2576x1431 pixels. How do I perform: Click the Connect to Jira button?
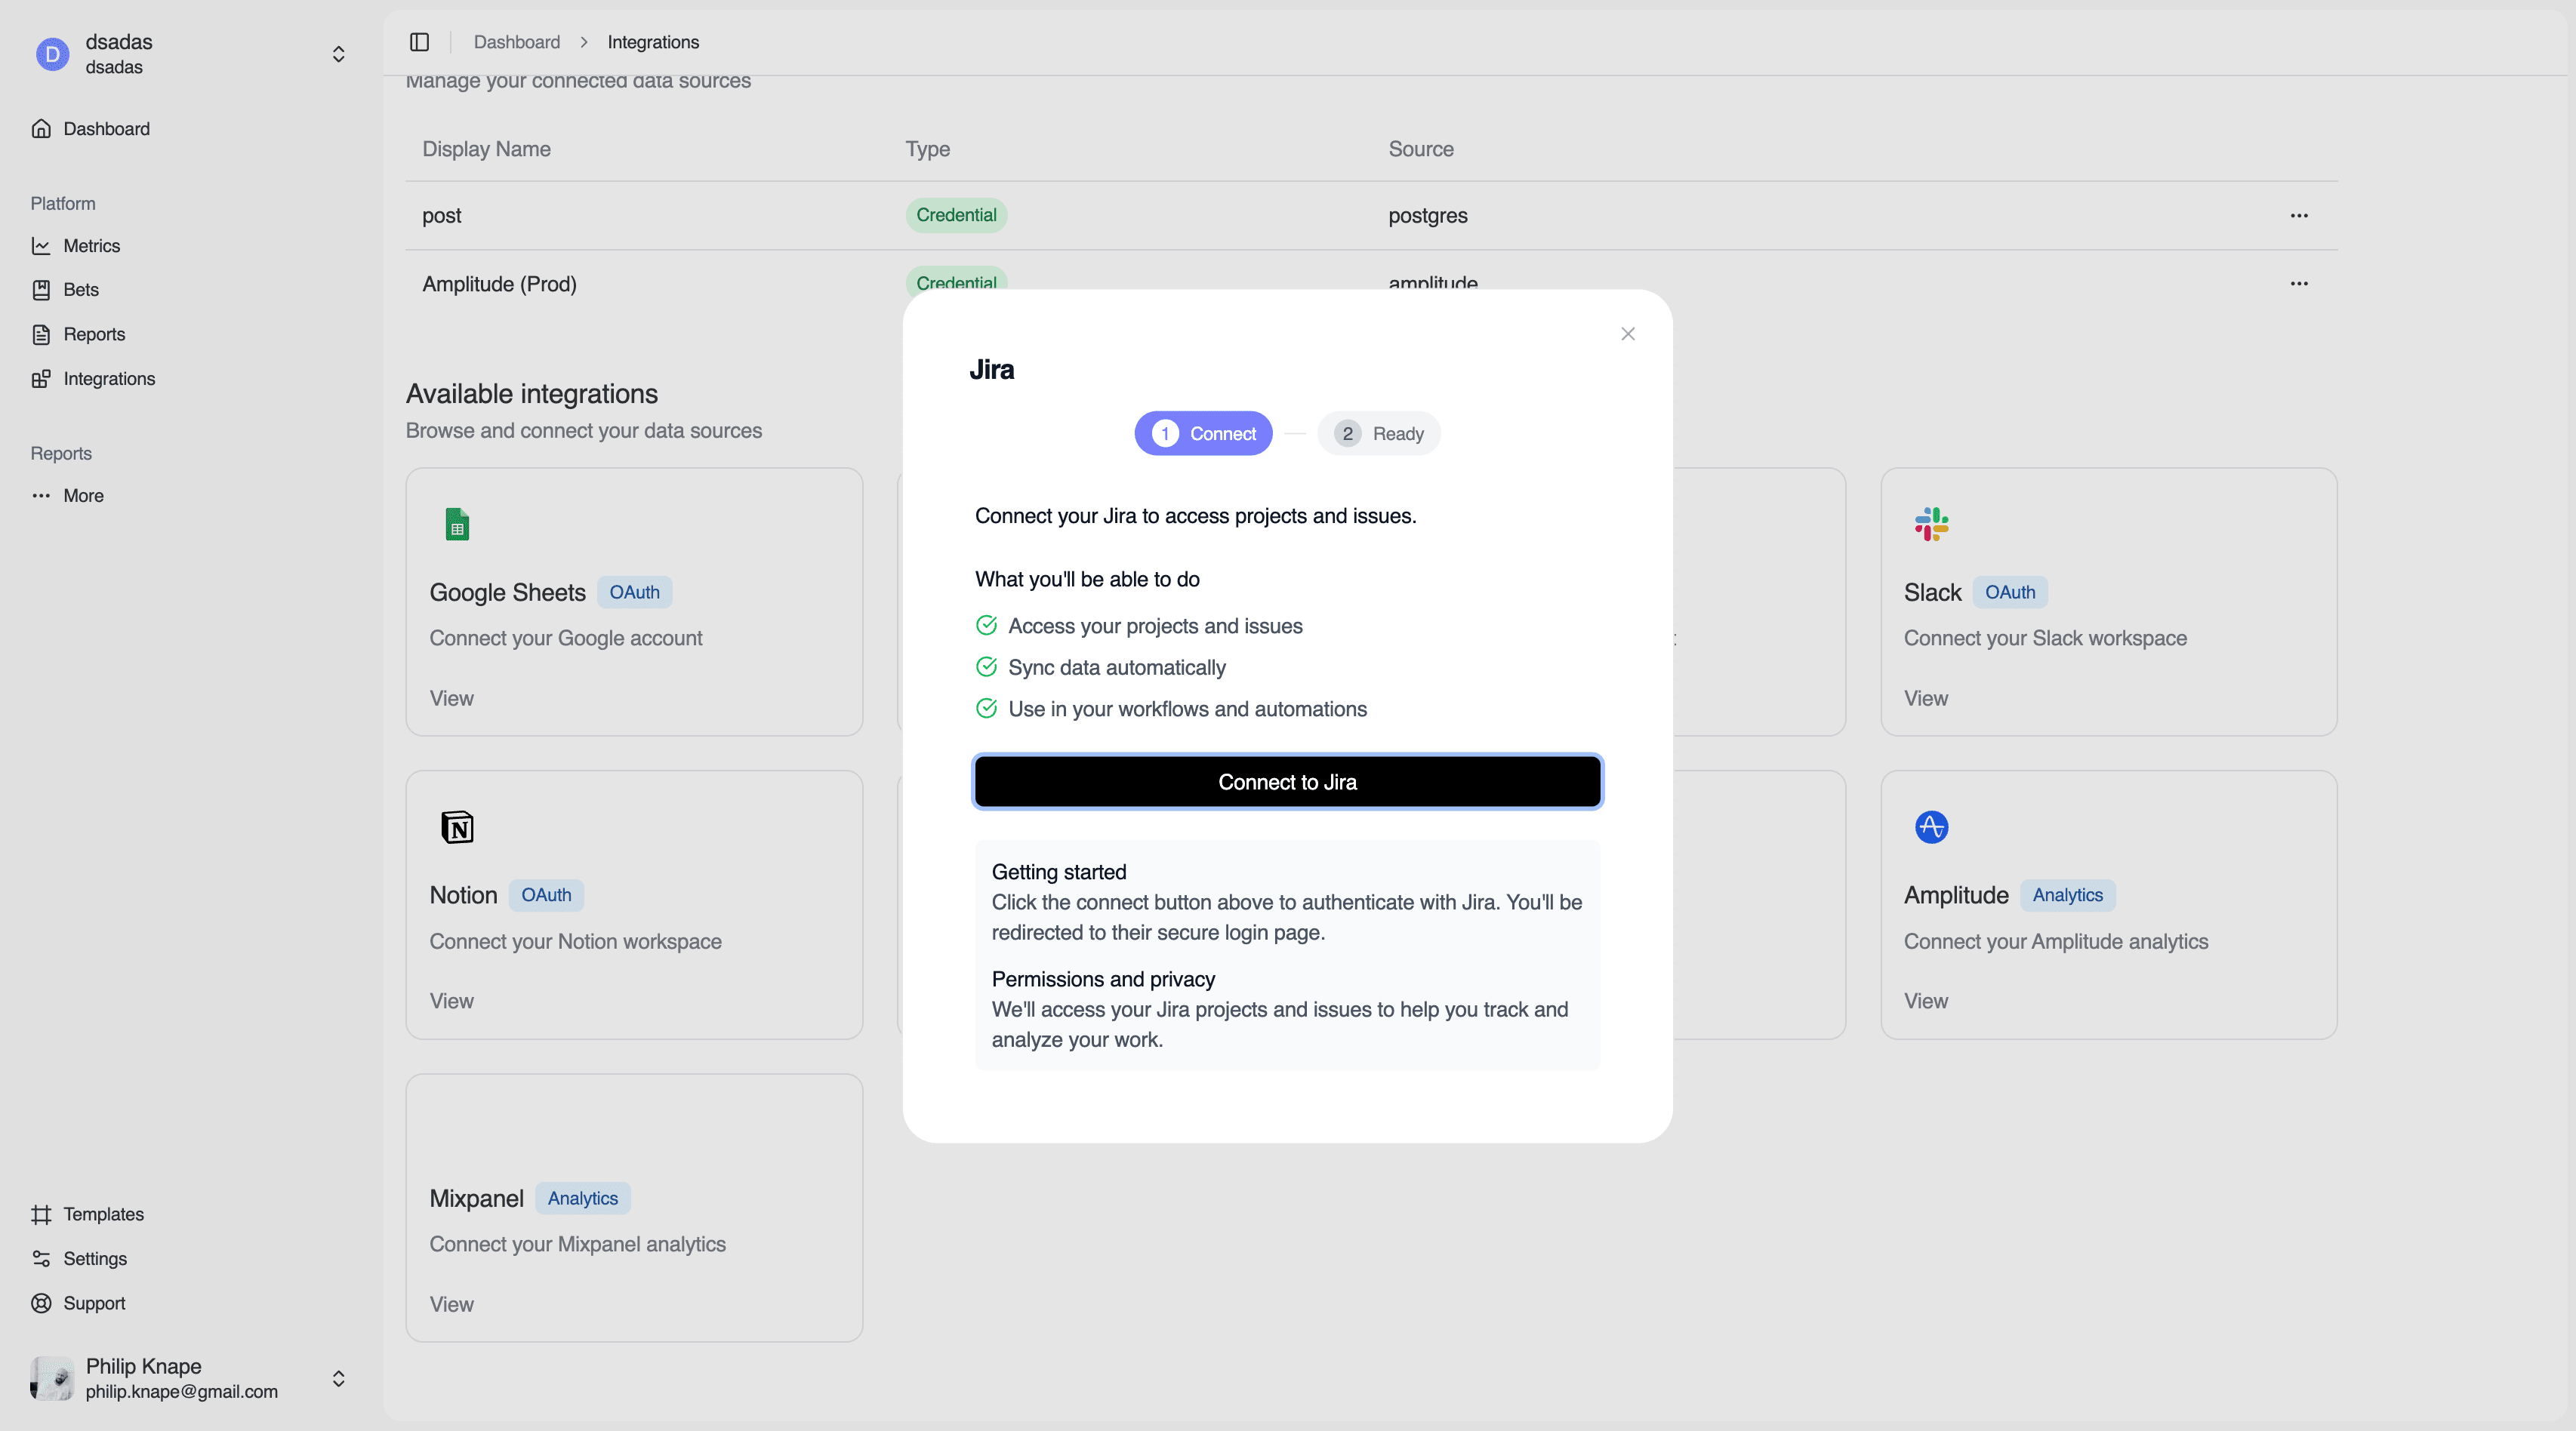[1287, 781]
